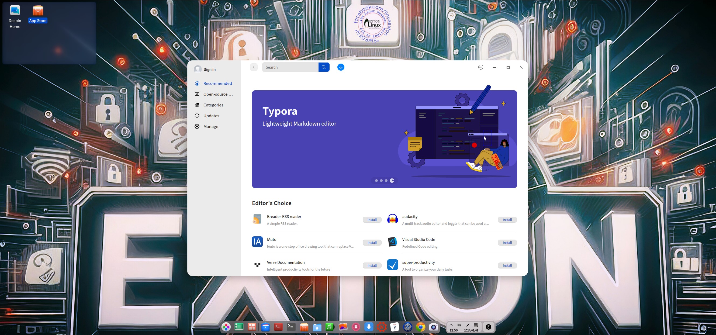Open the Deepin Home desktop icon
Viewport: 716px width, 335px height.
click(15, 17)
